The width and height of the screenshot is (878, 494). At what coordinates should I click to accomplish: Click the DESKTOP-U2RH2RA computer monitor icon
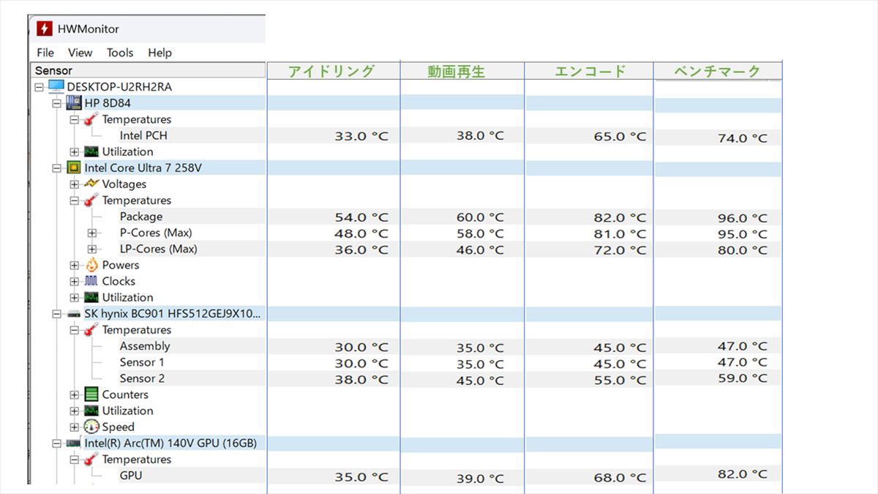click(56, 86)
